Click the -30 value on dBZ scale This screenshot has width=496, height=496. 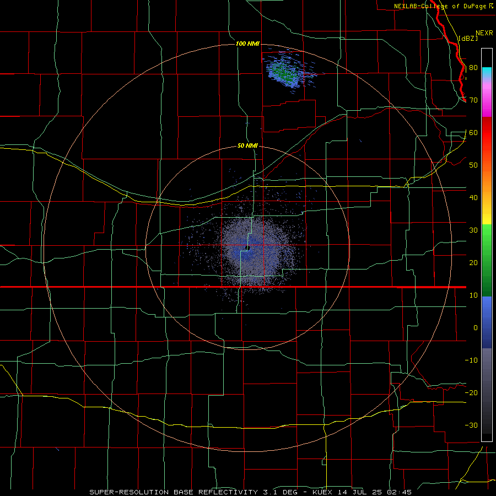(471, 425)
